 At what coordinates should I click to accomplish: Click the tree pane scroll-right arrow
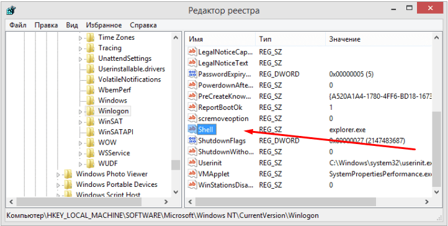tap(166, 202)
